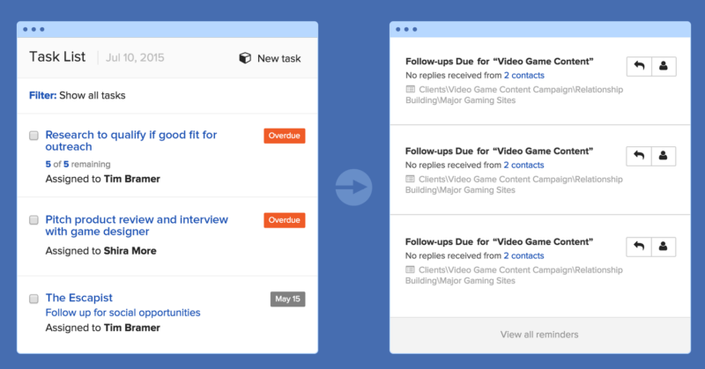Select the May 15 due date badge
705x369 pixels.
tap(287, 299)
